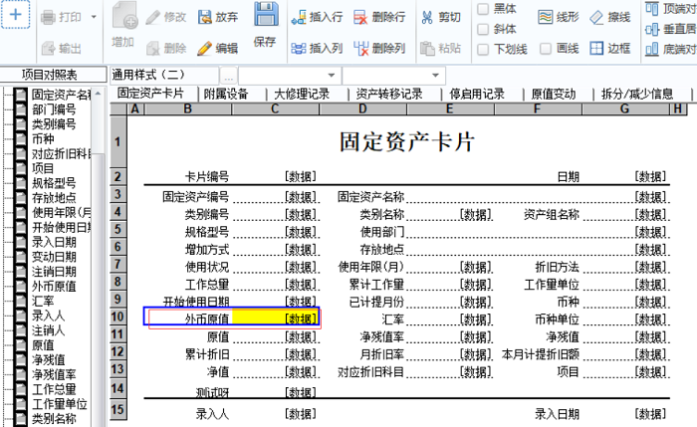697x427 pixels.
Task: Switch to the 停启用记录 tab
Action: click(x=477, y=94)
